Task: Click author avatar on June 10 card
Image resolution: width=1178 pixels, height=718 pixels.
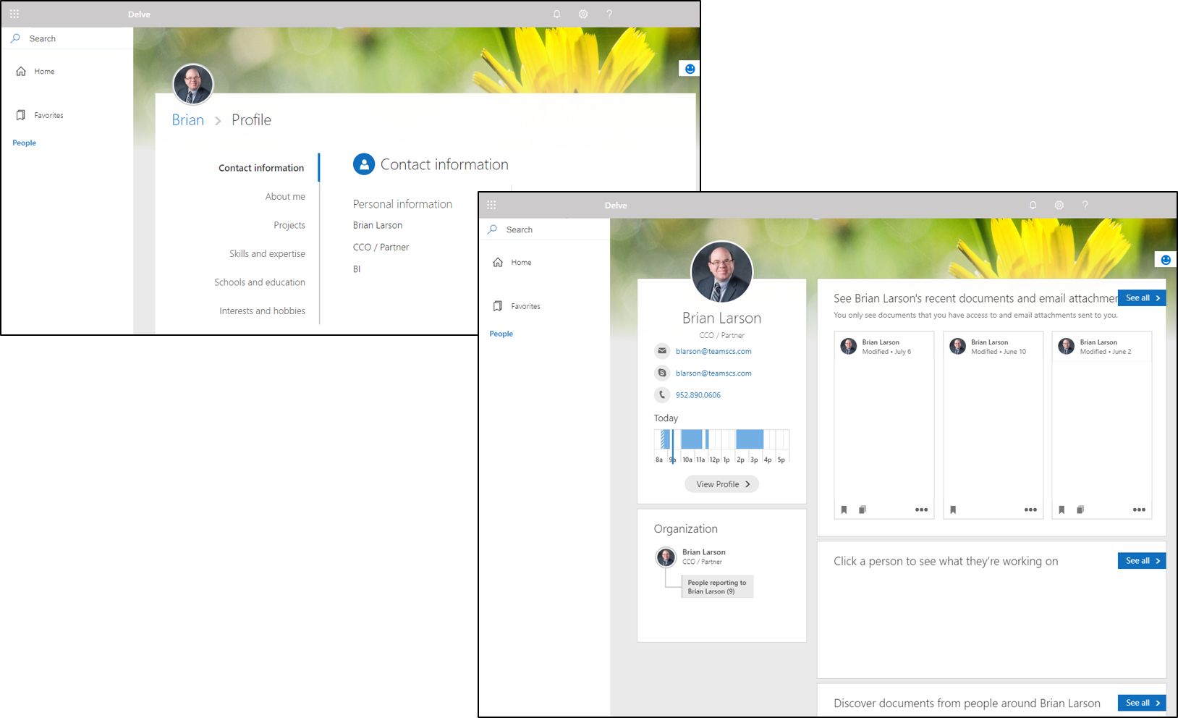Action: 957,346
